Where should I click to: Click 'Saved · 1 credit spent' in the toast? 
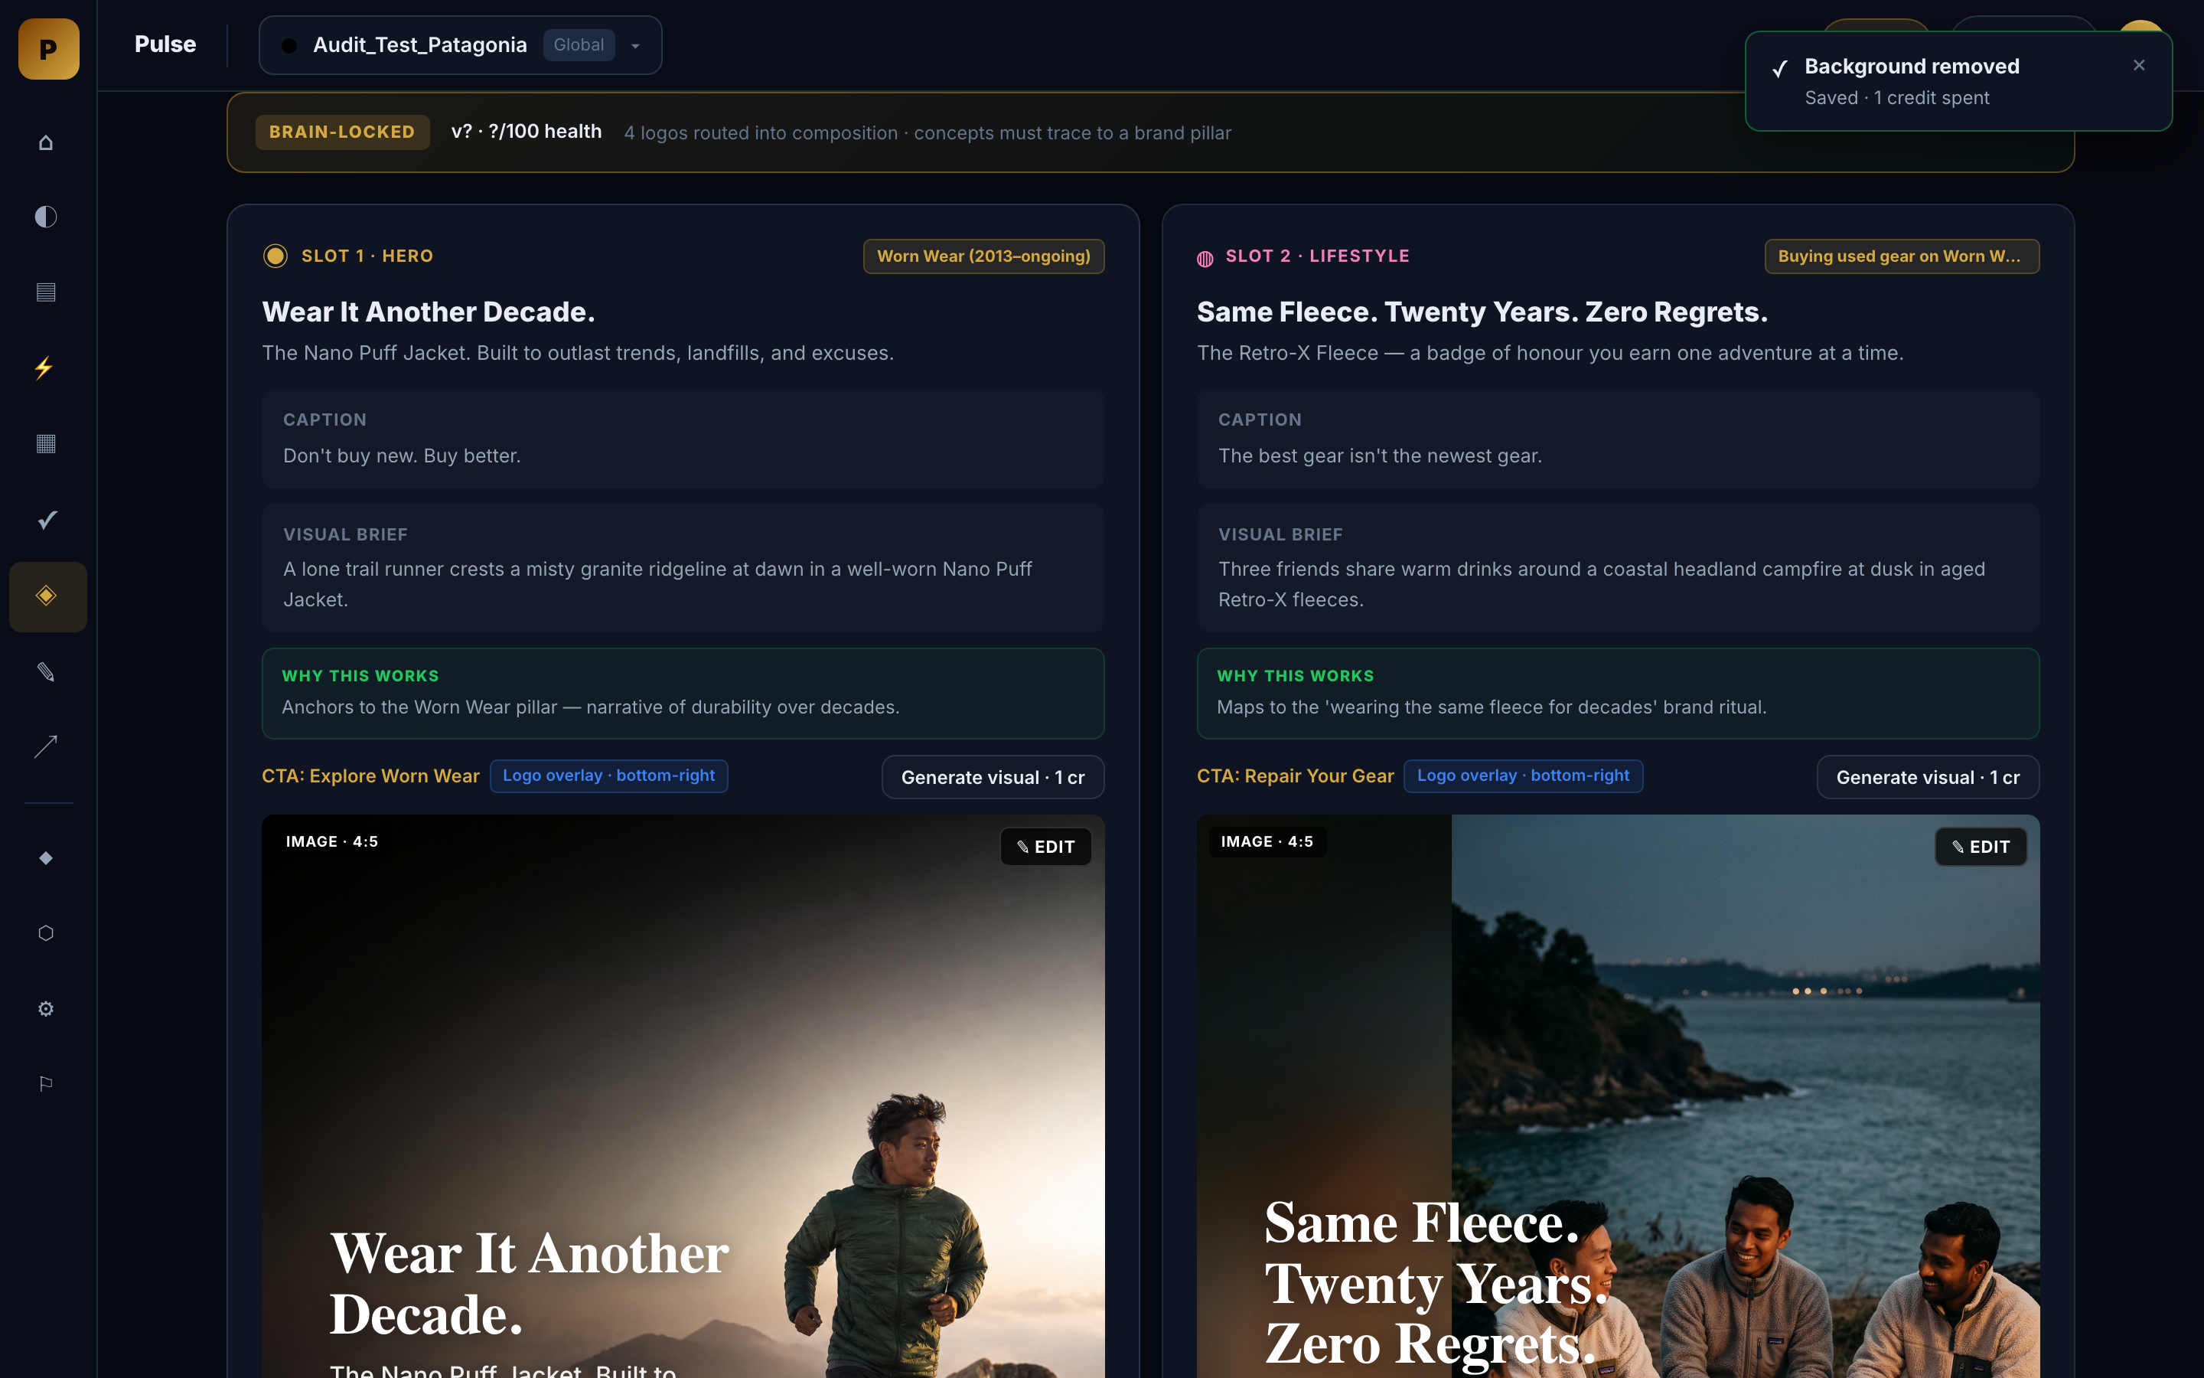[1896, 97]
